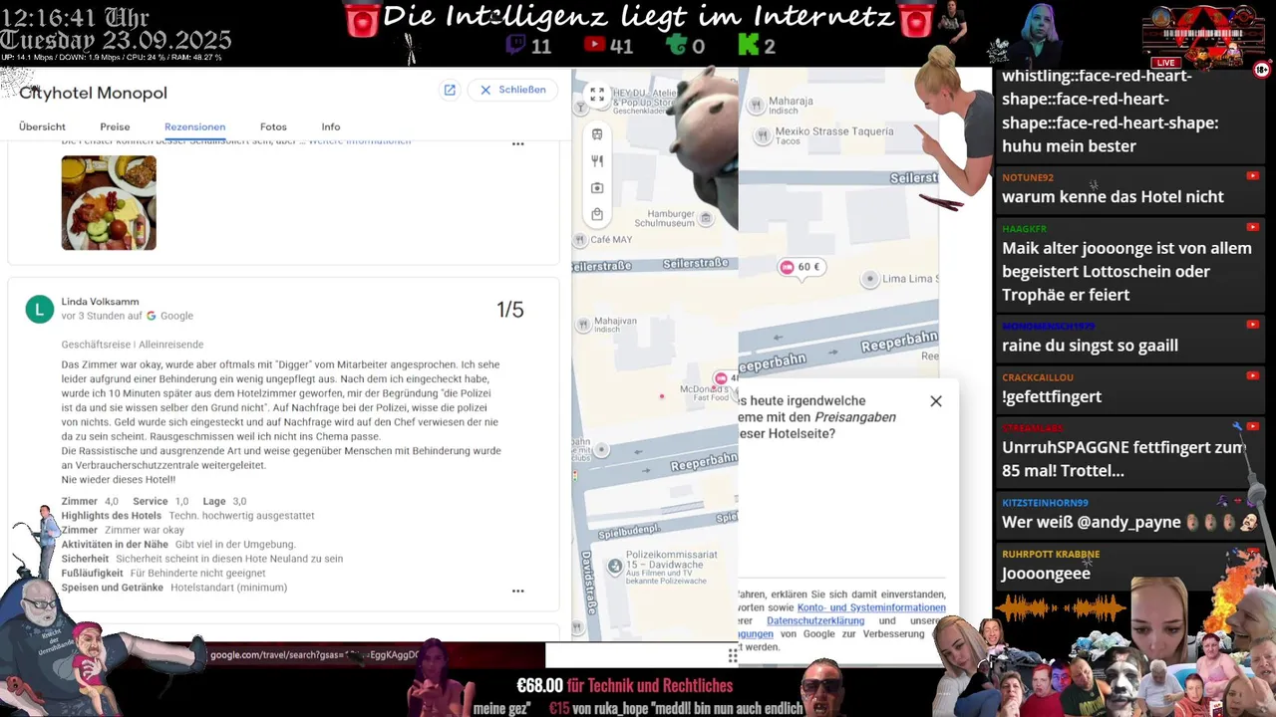1276x717 pixels.
Task: Close the price feedback survey popup
Action: [935, 401]
